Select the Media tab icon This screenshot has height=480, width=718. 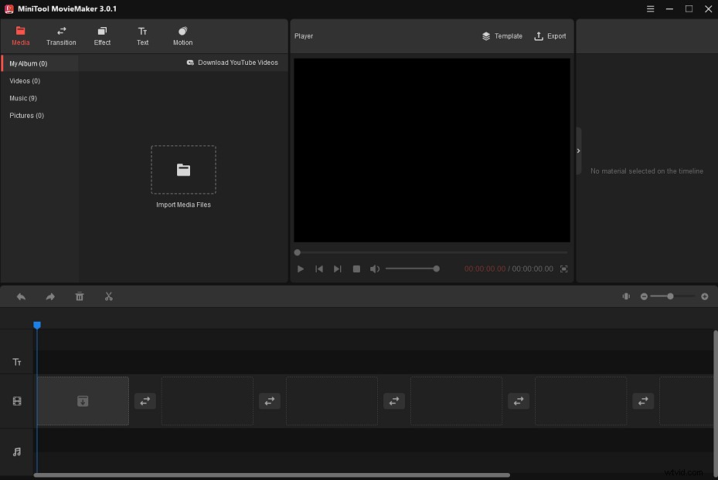20,35
